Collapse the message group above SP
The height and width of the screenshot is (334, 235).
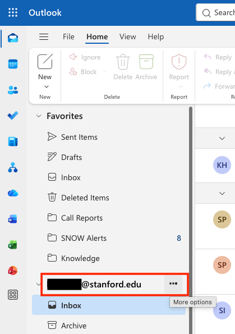(x=222, y=193)
